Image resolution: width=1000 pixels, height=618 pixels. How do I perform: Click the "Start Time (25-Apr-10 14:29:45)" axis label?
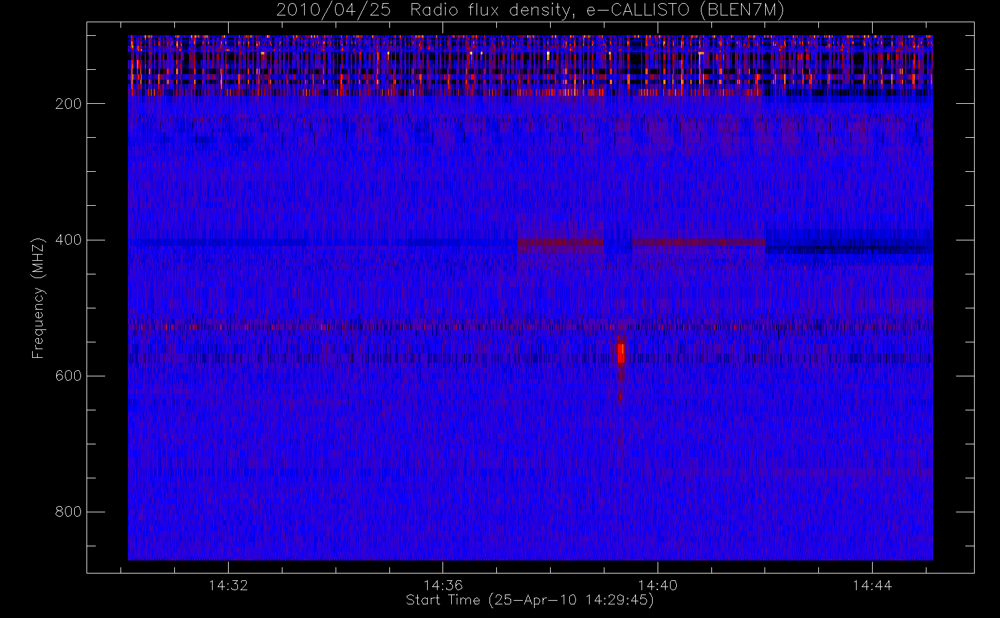tap(530, 600)
